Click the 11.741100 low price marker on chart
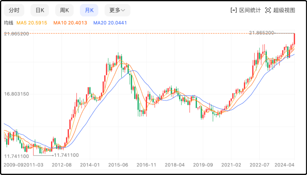 (x=66, y=155)
